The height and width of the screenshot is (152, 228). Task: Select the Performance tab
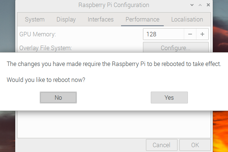(x=142, y=20)
